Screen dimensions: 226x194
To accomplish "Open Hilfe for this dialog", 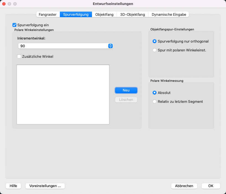I will click(x=13, y=186).
